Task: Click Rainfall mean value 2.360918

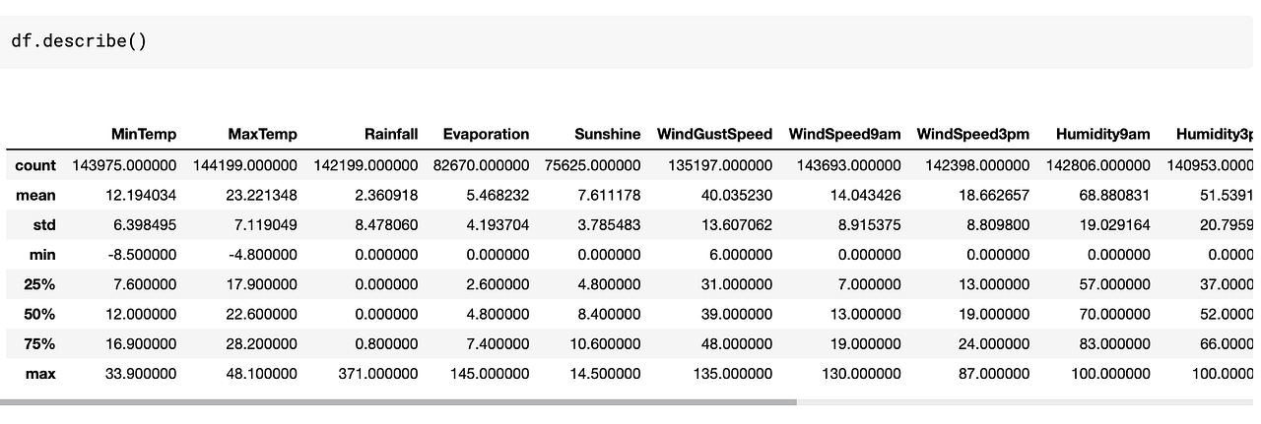Action: (388, 195)
